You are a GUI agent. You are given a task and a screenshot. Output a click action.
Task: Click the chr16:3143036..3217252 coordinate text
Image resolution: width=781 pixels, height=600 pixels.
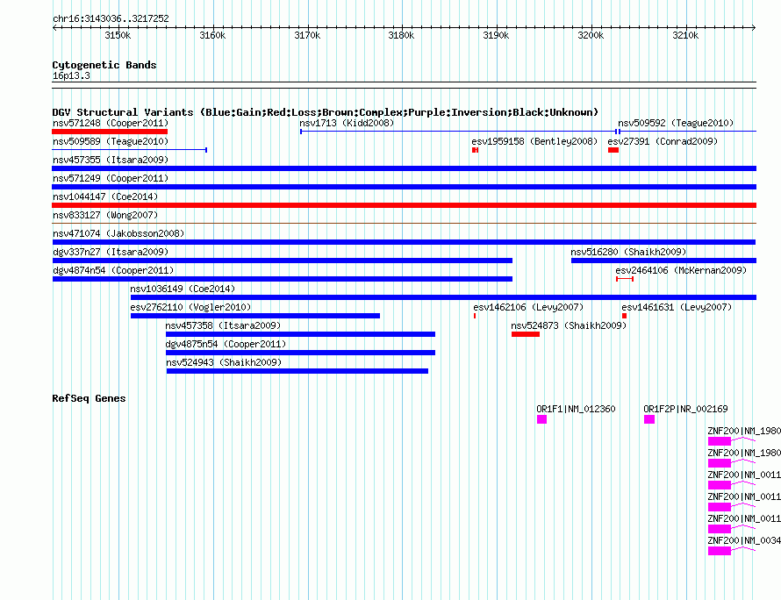[111, 19]
